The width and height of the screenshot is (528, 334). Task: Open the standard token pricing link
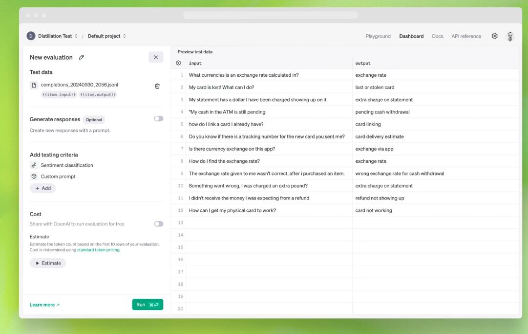[x=98, y=250]
